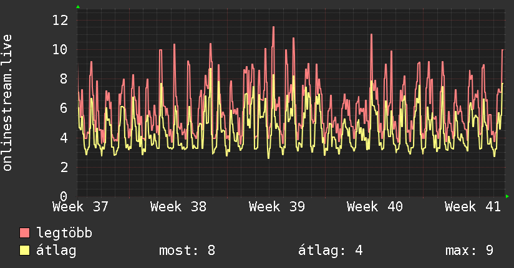This screenshot has height=268, width=514.
Task: Select the Week 38 axis label
Action: [178, 207]
